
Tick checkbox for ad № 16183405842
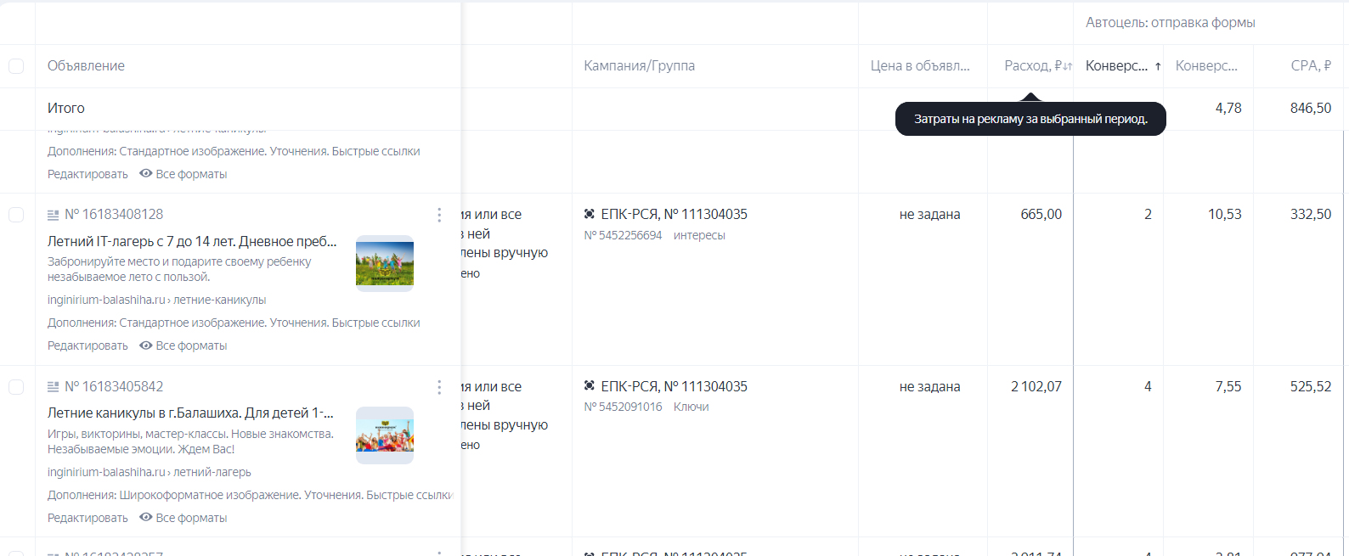(x=16, y=387)
